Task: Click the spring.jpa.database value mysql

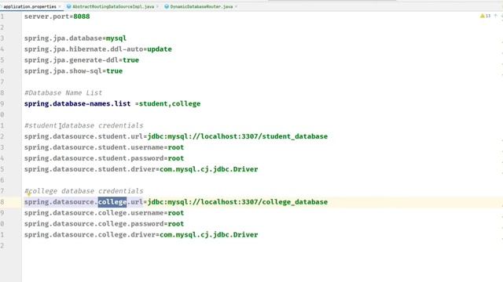Action: [116, 38]
